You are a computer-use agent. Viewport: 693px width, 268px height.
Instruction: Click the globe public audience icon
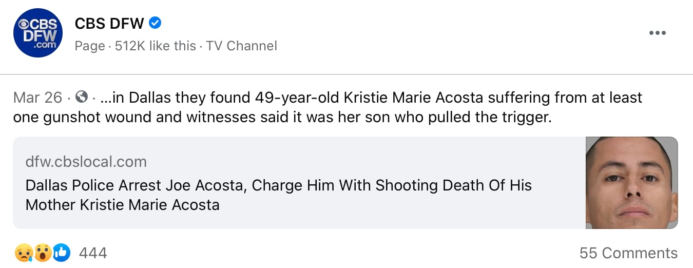pos(81,97)
